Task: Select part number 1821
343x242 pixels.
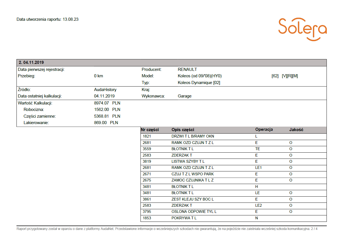Action: (x=147, y=136)
